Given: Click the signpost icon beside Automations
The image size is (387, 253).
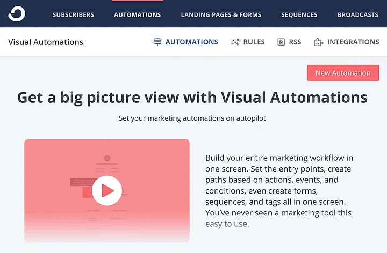Looking at the screenshot, I should (157, 42).
